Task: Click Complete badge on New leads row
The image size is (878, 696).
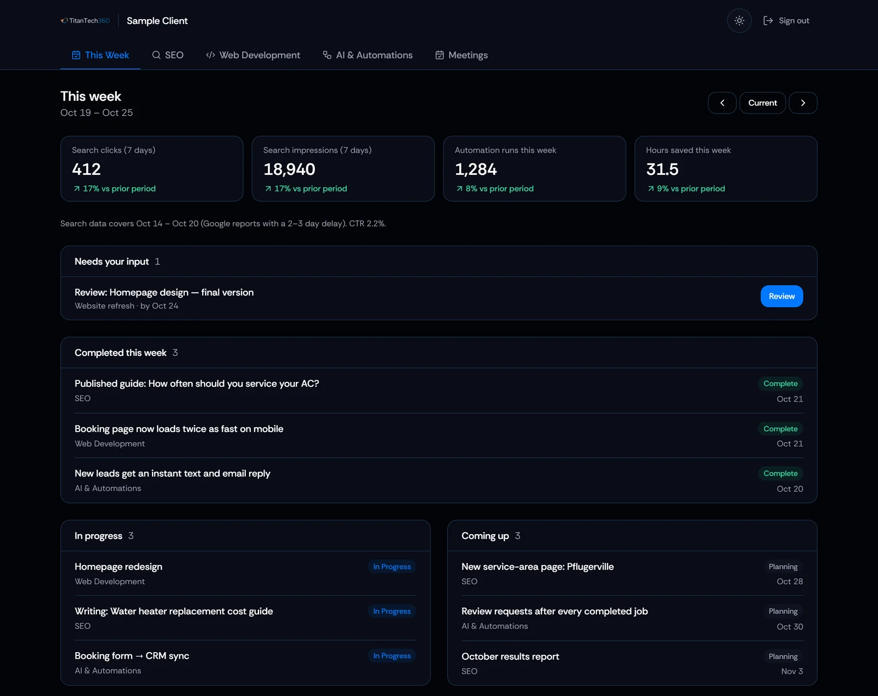Action: click(x=780, y=473)
